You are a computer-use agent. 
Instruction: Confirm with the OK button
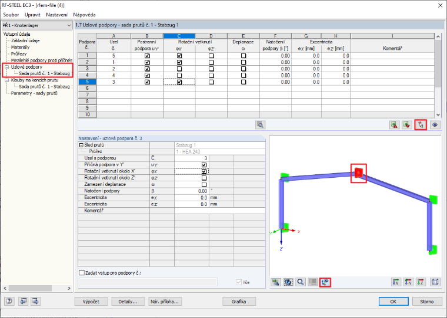point(393,302)
